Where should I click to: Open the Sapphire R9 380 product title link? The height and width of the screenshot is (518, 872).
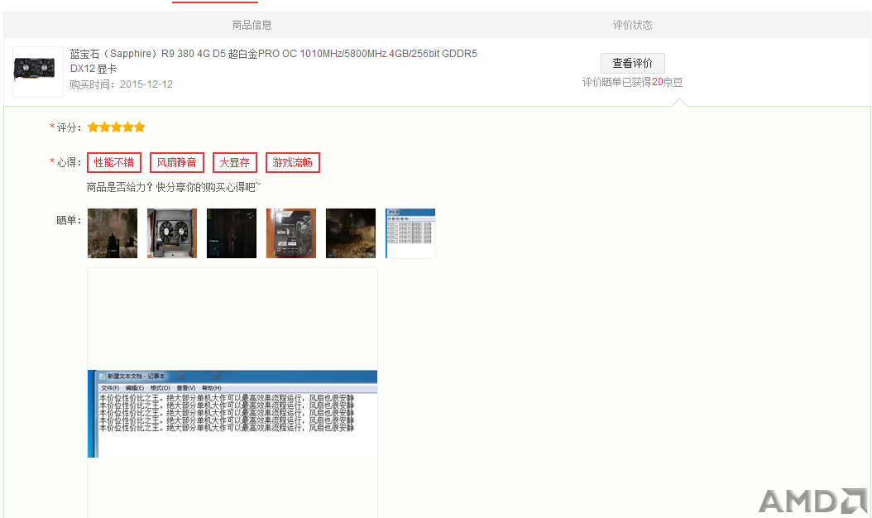coord(273,61)
